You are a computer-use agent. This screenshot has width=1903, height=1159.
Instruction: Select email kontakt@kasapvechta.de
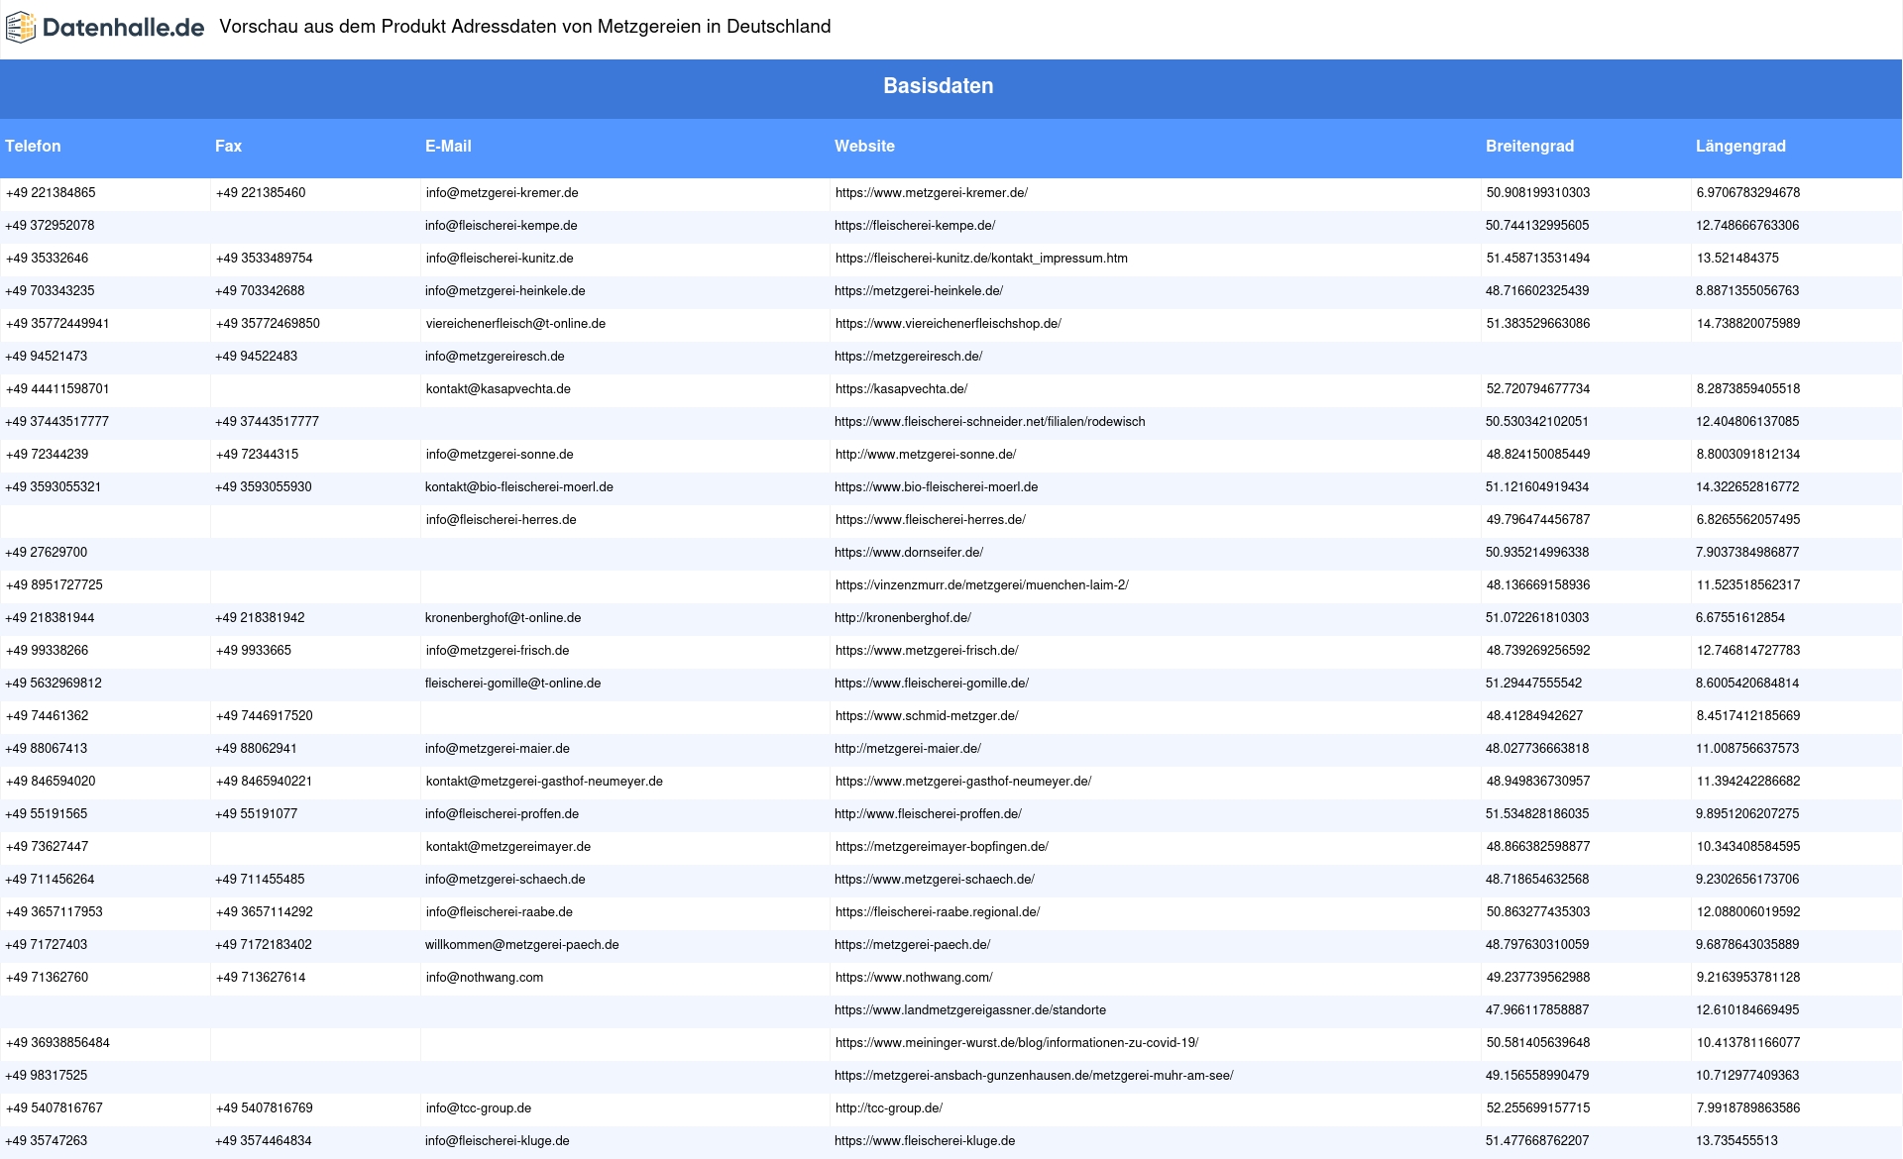(499, 389)
